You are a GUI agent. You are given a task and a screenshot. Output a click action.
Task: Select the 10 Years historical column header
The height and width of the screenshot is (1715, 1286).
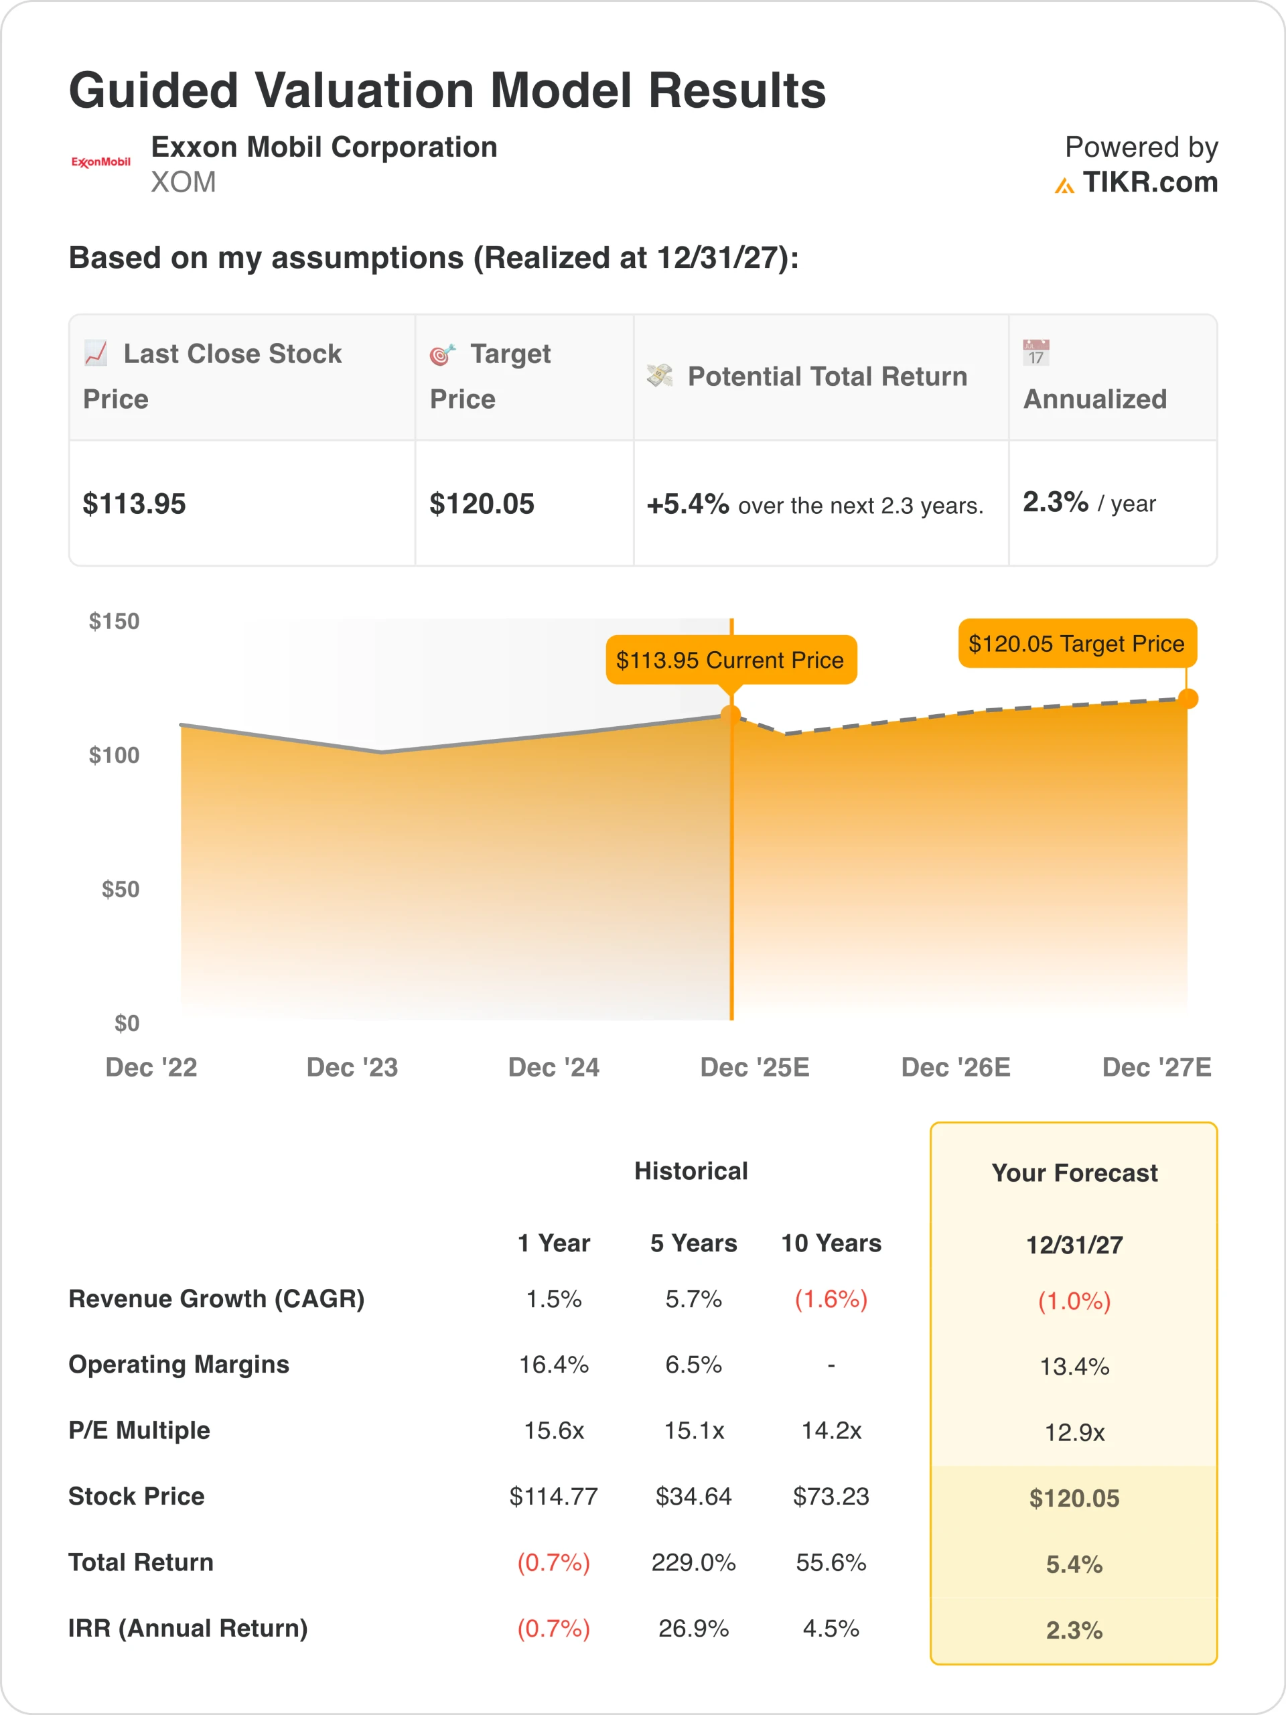coord(831,1243)
